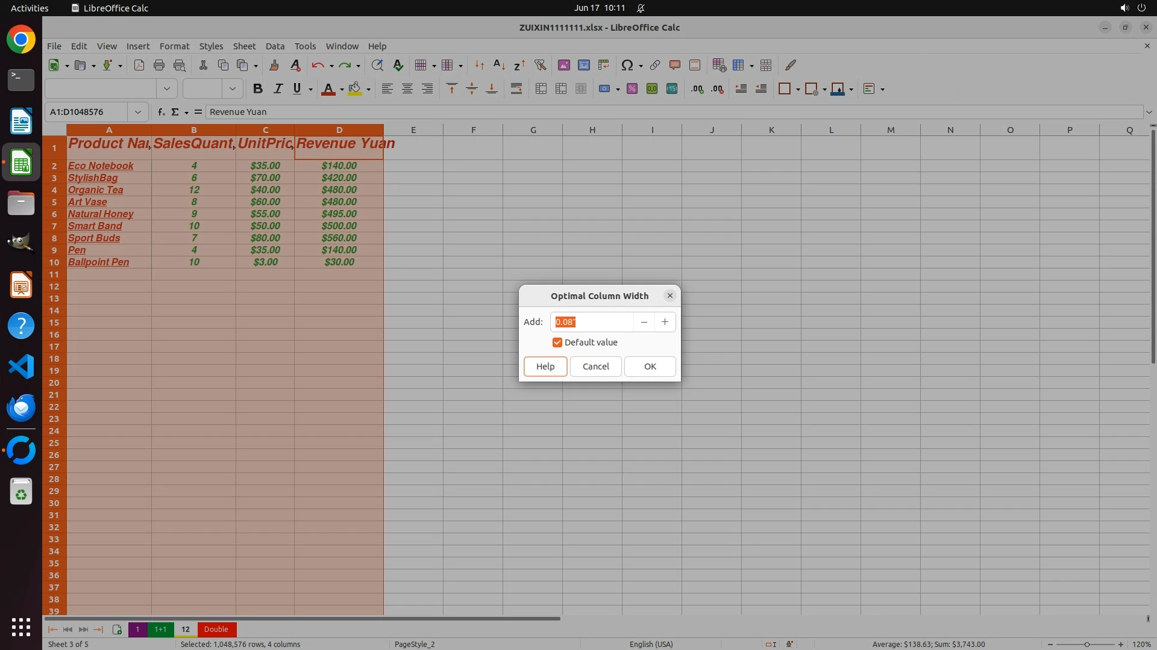Click the AutoFilter toolbar icon
This screenshot has width=1157, height=650.
[540, 65]
